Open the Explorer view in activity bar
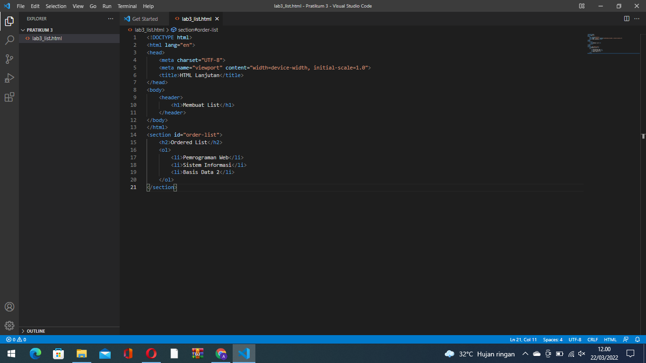 [x=9, y=21]
